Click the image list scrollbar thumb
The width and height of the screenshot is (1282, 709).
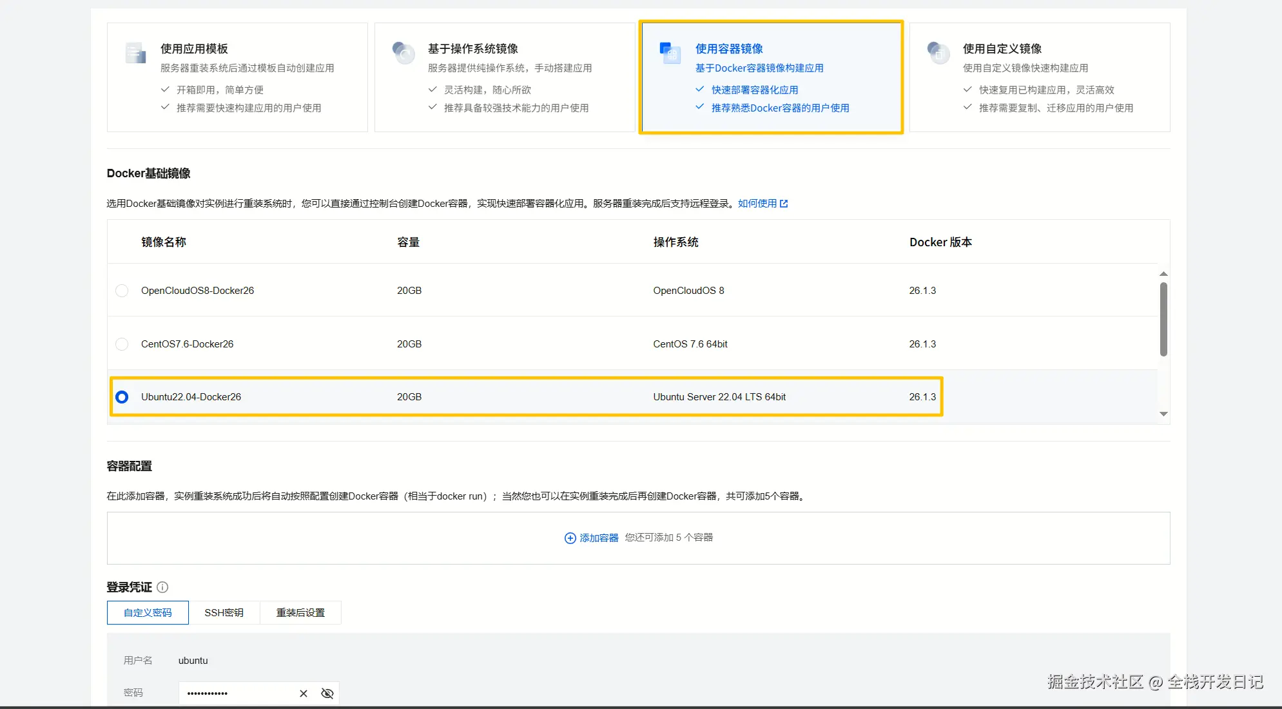pyautogui.click(x=1163, y=319)
